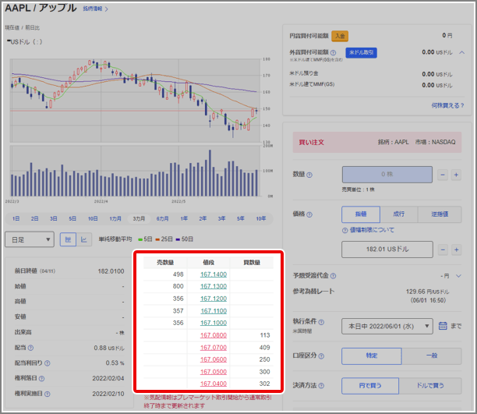The image size is (477, 414).
Task: Set chart range to 10日
Action: coord(93,218)
